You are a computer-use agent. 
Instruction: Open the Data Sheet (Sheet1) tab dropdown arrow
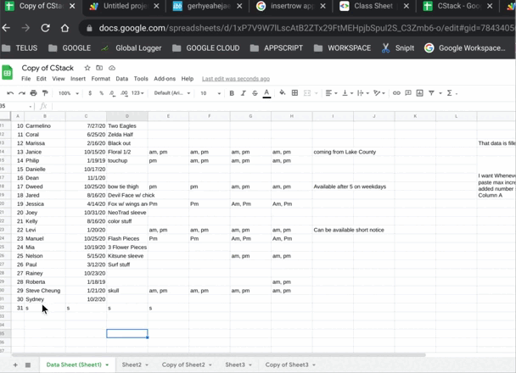[107, 365]
